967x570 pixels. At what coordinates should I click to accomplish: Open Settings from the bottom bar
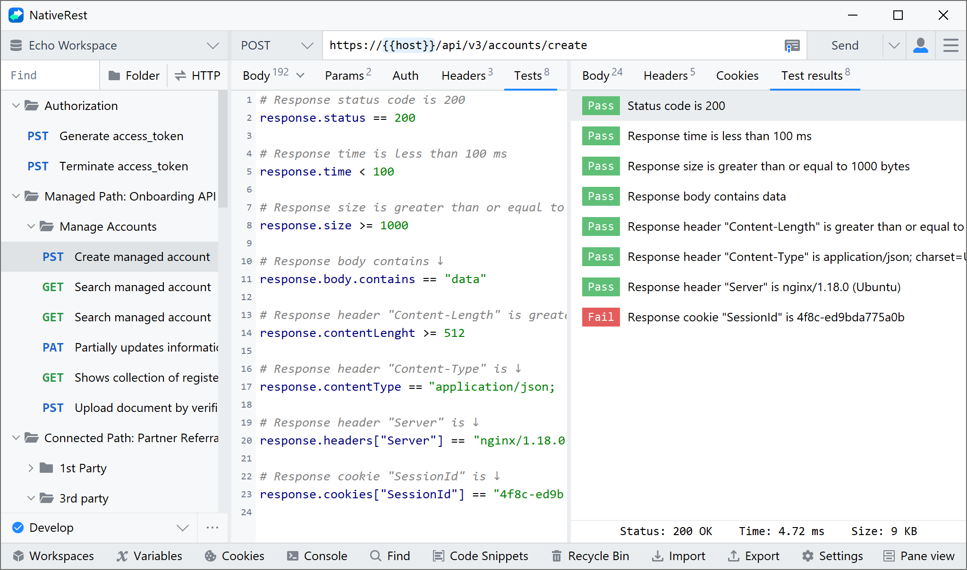[x=832, y=556]
